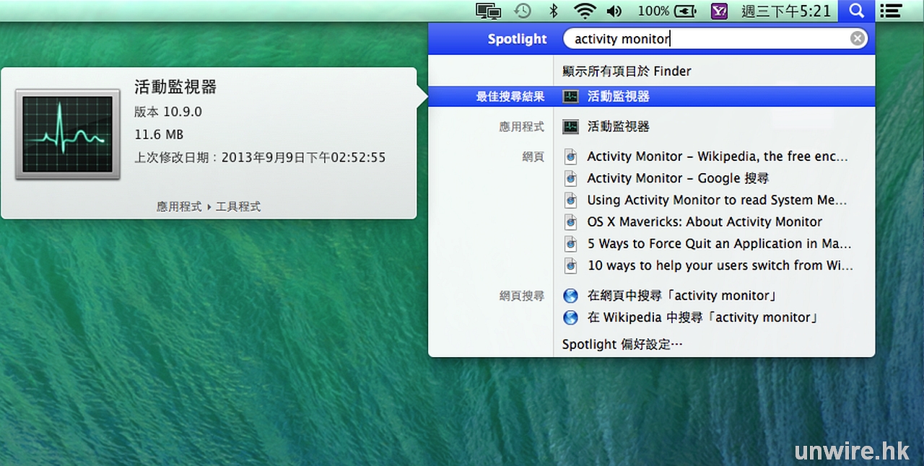Click the battery 100% status indicator
The height and width of the screenshot is (466, 924).
(x=667, y=11)
